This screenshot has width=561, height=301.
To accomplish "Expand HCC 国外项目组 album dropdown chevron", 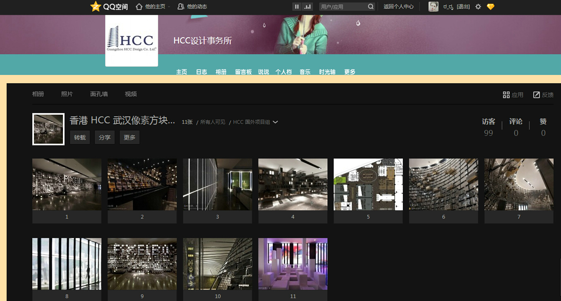I will (x=275, y=122).
